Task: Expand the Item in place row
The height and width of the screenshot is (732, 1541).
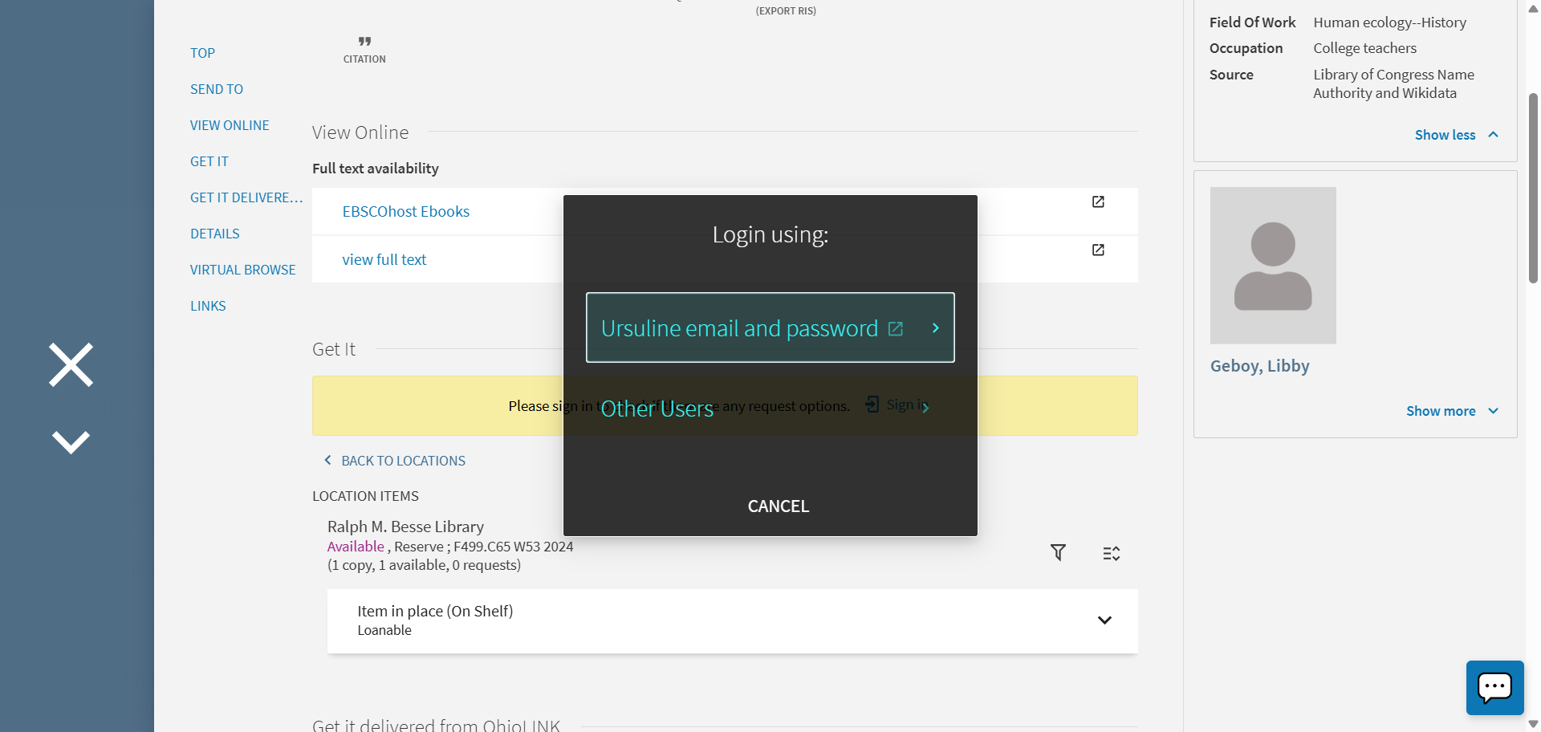Action: point(1104,620)
